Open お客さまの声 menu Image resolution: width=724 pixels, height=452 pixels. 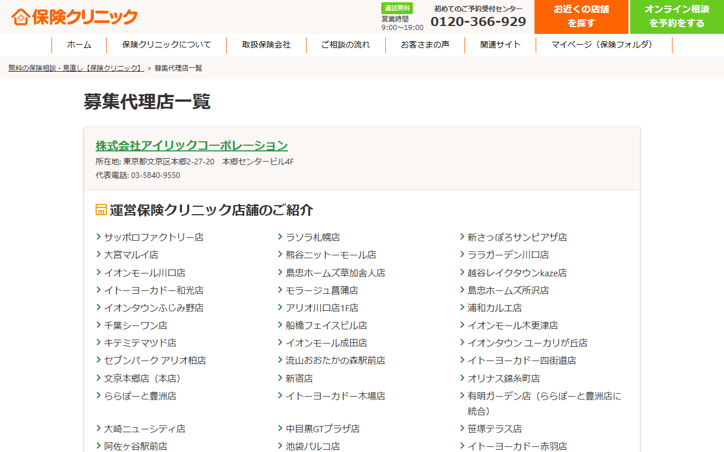pos(425,45)
